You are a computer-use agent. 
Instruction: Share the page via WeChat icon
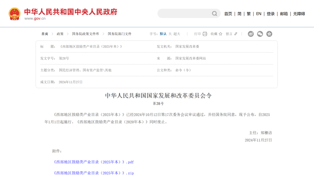coord(260,34)
